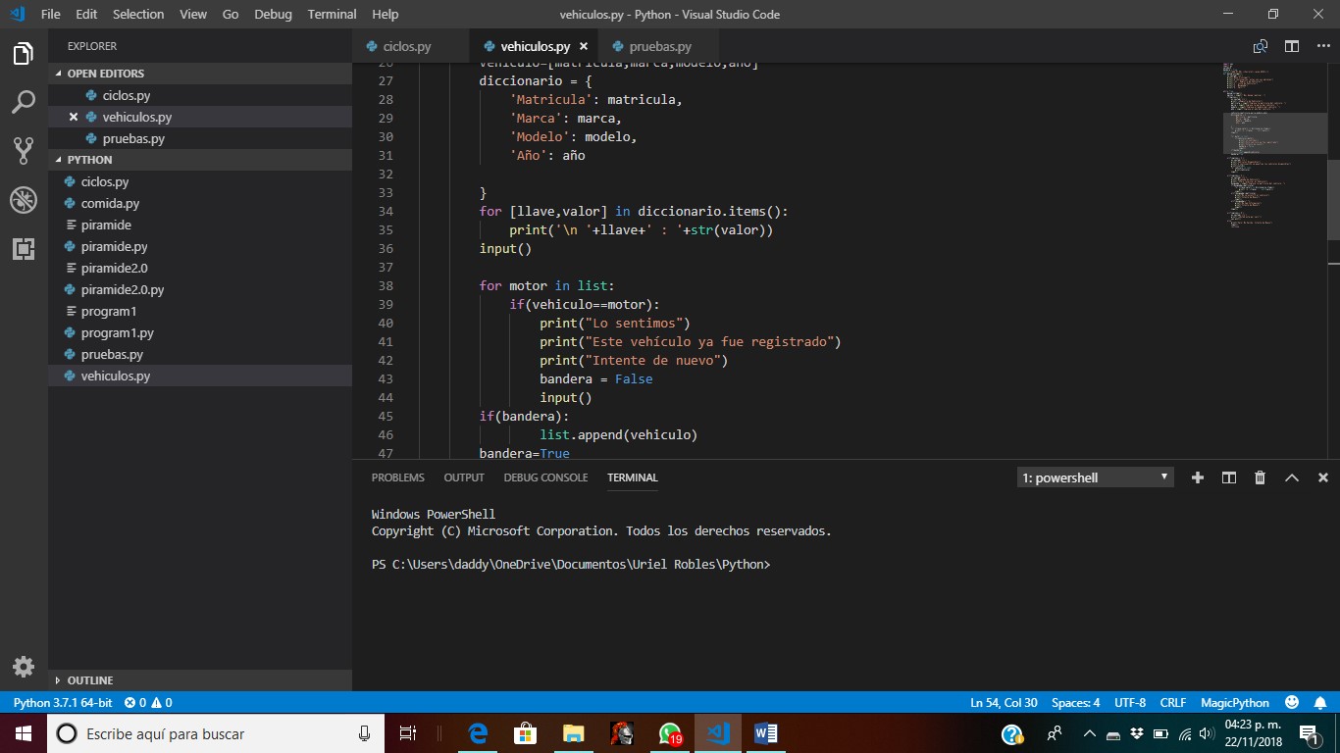Toggle the notifications bell in the status bar
The image size is (1340, 753).
1322,702
